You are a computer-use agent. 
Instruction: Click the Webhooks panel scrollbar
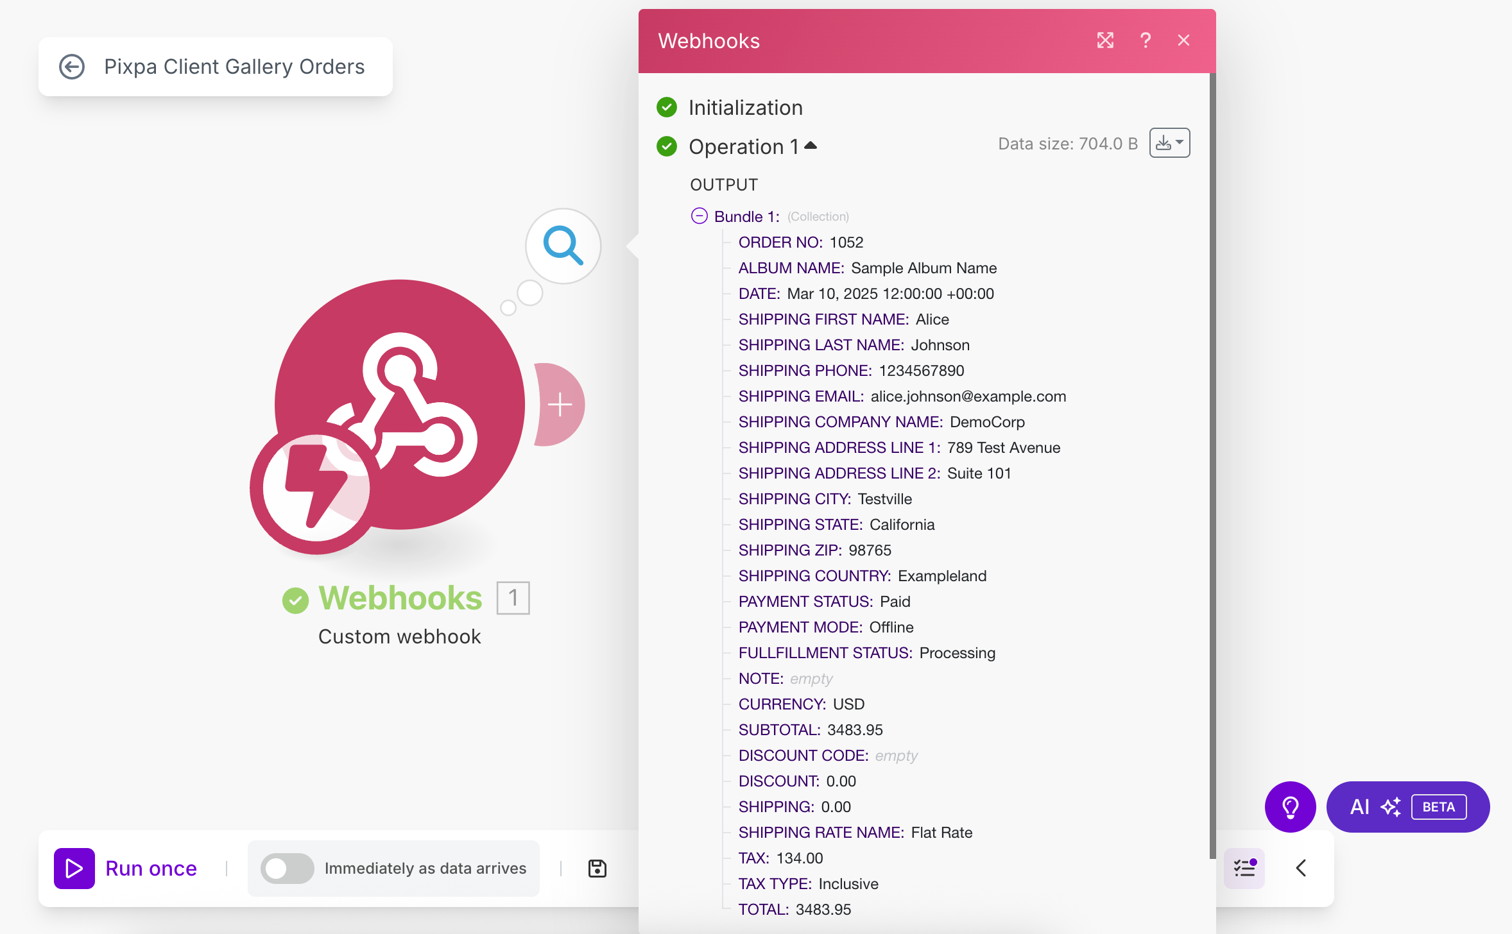click(1212, 465)
